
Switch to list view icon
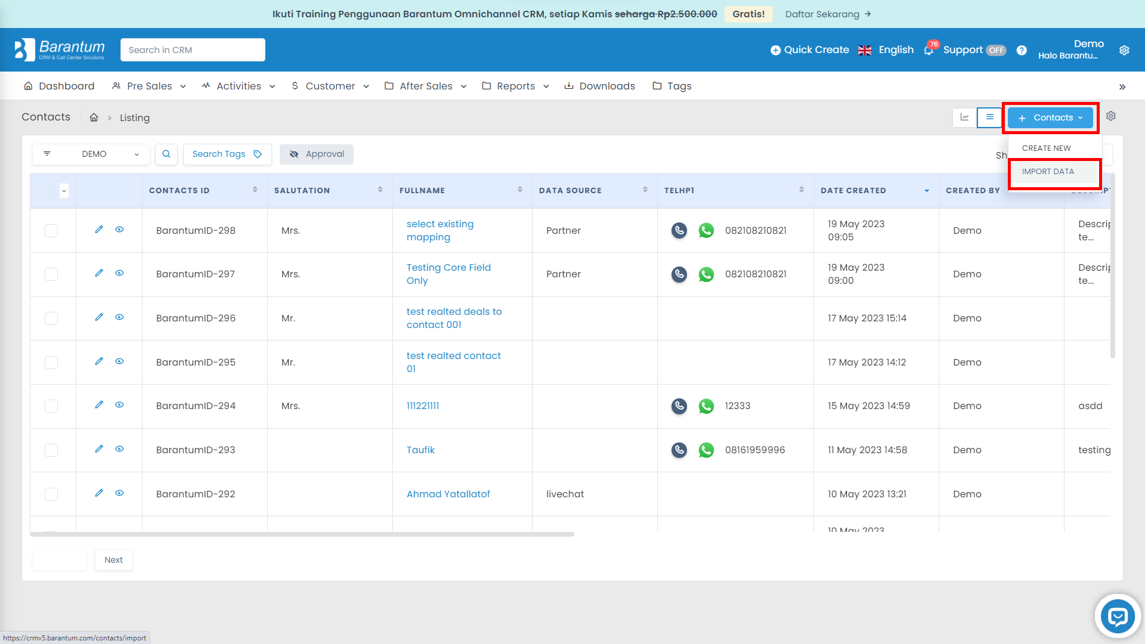tap(989, 117)
